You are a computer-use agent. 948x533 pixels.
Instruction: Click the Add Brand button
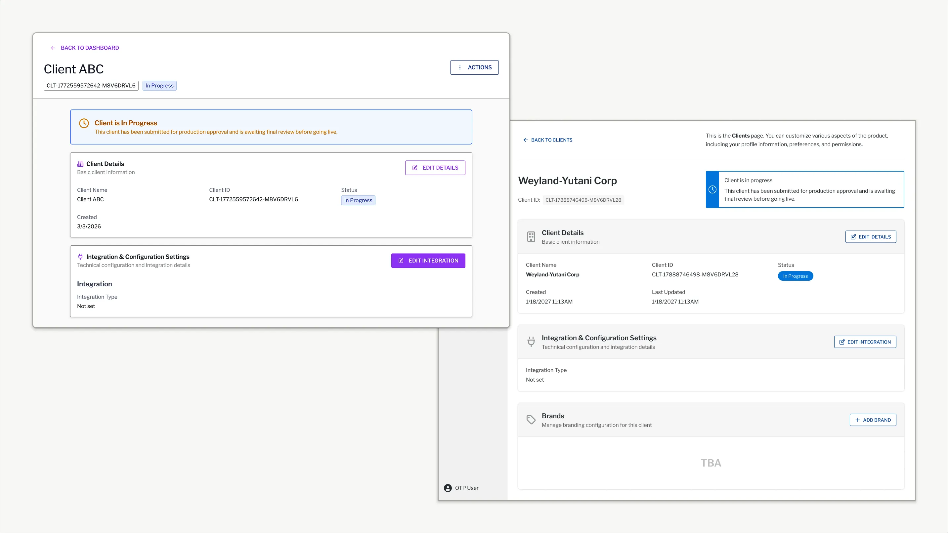(x=873, y=420)
